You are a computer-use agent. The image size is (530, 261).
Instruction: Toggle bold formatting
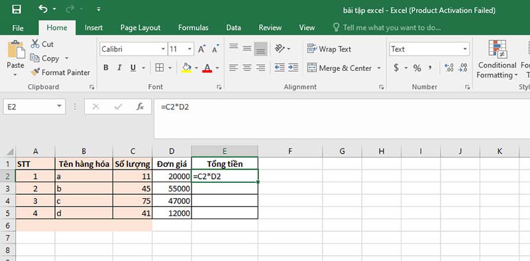click(x=106, y=68)
